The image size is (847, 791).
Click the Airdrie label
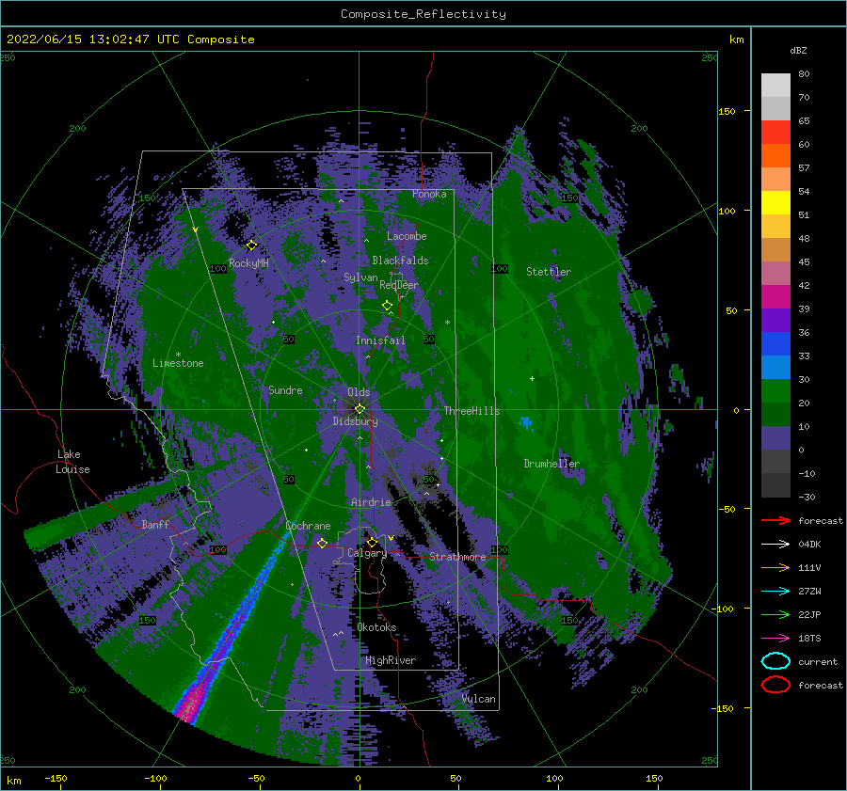click(371, 502)
